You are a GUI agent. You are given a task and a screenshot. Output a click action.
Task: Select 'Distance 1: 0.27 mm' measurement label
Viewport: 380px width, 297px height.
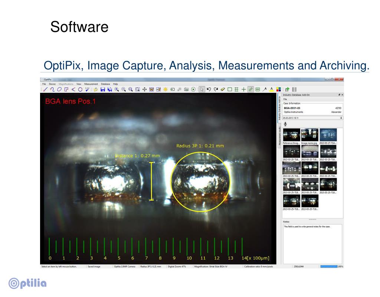(x=137, y=156)
